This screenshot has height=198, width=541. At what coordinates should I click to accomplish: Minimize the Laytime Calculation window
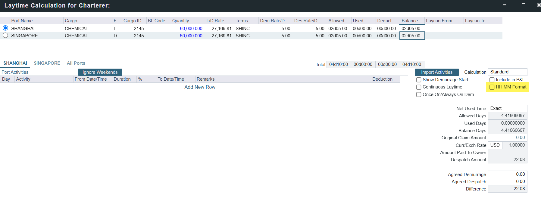[x=505, y=5]
